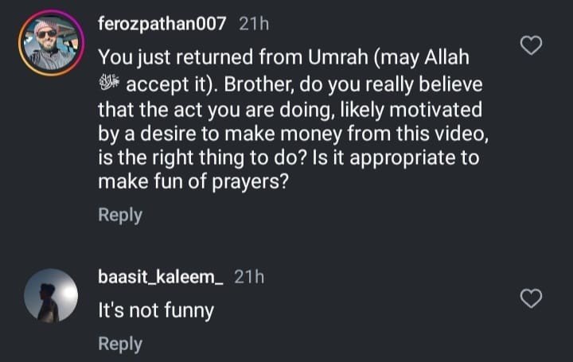
Task: Click the ferozpathan007 username
Action: click(162, 24)
